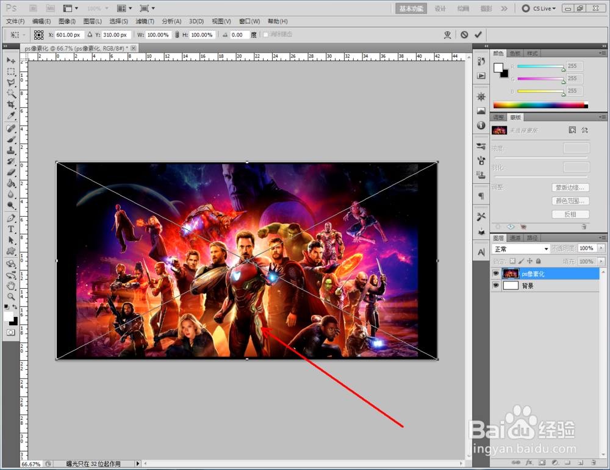Toggle Quick Mask mode icon
Image resolution: width=610 pixels, height=470 pixels.
11,332
